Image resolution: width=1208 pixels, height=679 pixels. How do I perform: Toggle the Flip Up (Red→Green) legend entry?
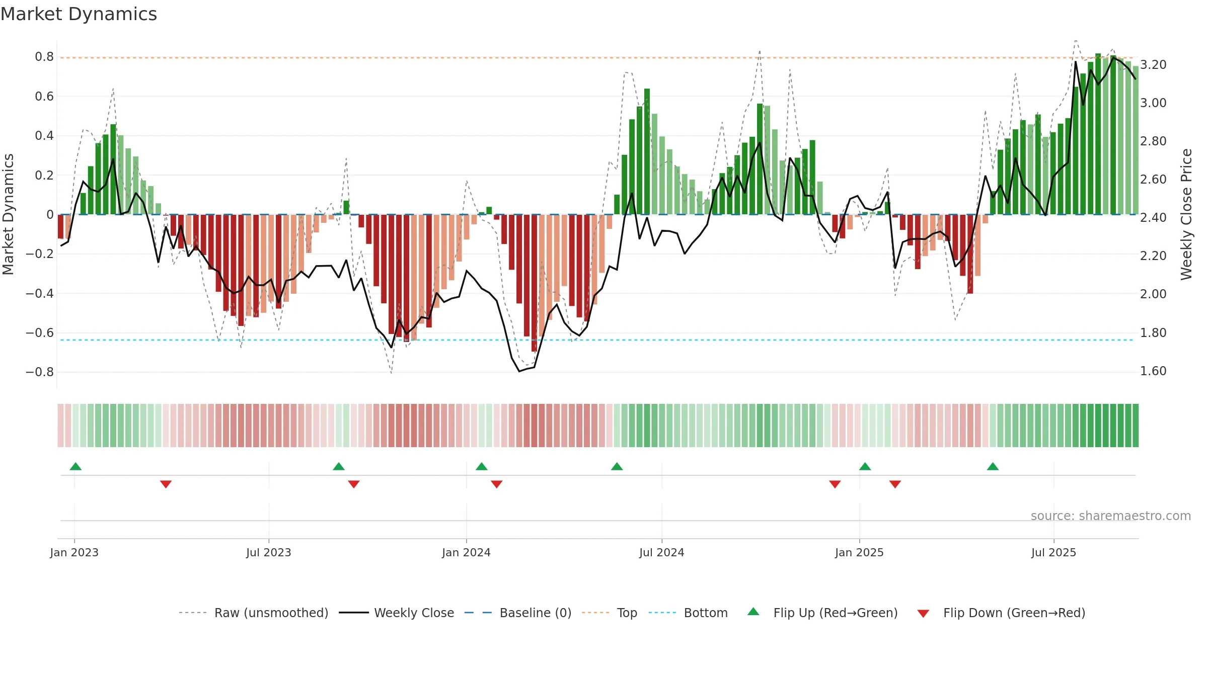[x=822, y=613]
